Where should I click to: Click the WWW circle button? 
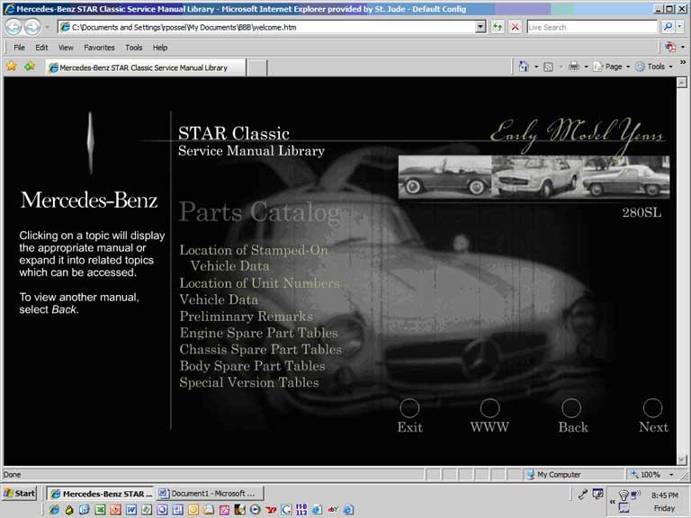click(x=489, y=408)
